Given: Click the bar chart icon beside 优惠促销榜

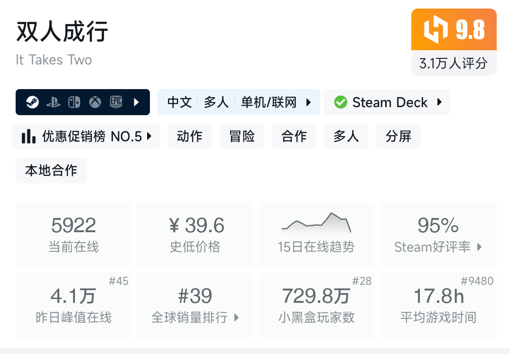Looking at the screenshot, I should point(28,136).
